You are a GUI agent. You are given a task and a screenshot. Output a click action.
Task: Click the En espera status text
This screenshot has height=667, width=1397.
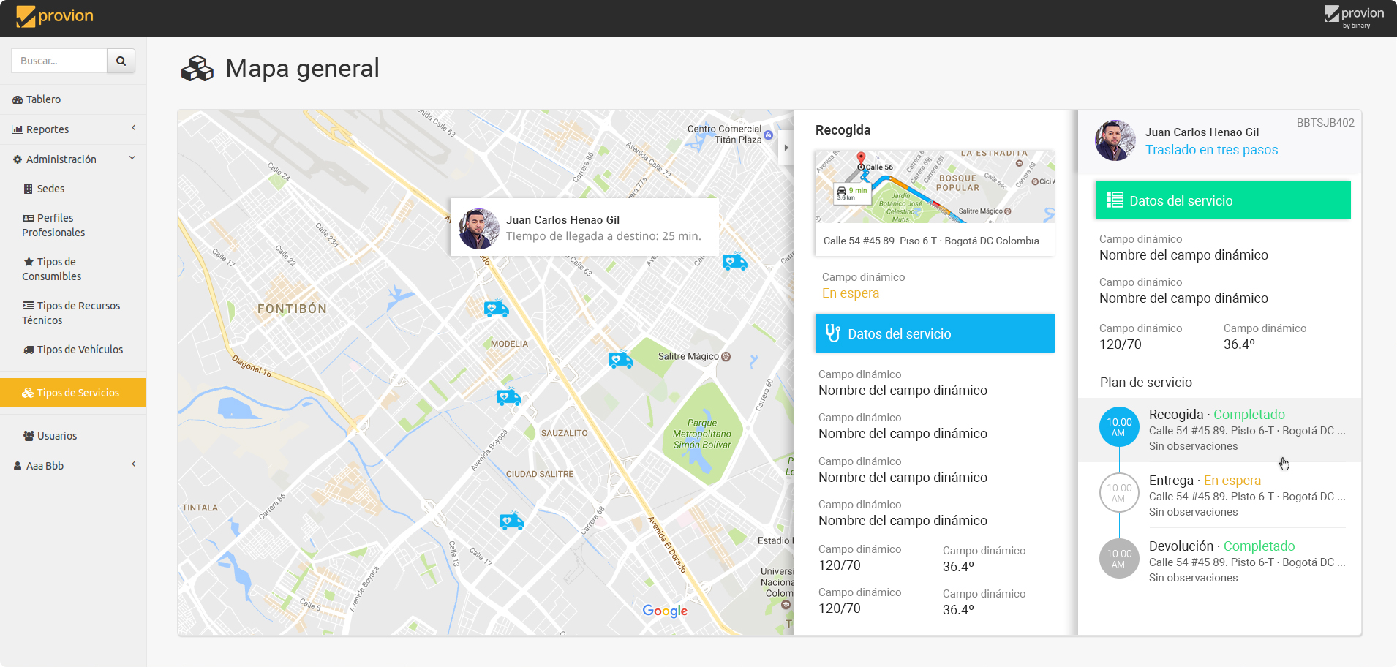pyautogui.click(x=851, y=293)
